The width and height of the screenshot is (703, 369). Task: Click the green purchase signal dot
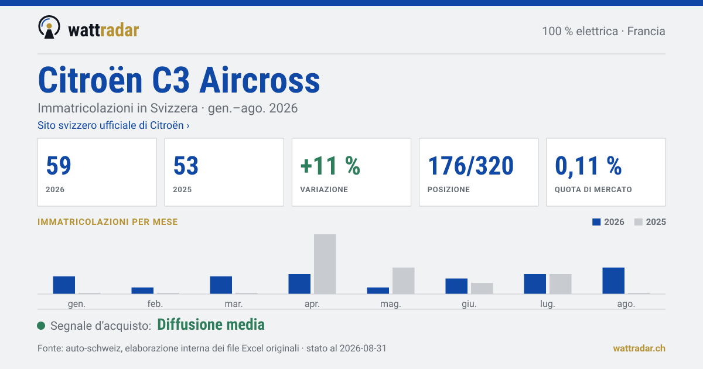[x=41, y=326]
